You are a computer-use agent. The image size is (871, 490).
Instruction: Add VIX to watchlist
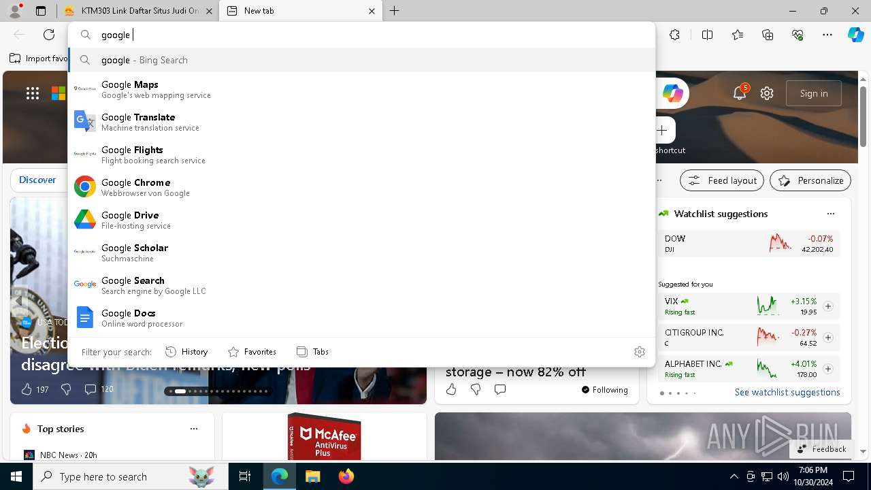pos(827,306)
